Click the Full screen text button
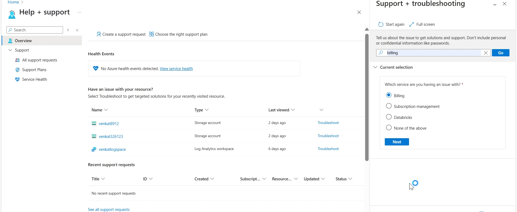The height and width of the screenshot is (212, 517). pyautogui.click(x=425, y=24)
